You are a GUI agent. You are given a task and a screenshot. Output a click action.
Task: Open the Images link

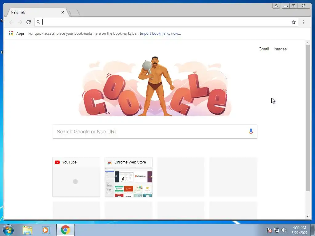[x=280, y=49]
